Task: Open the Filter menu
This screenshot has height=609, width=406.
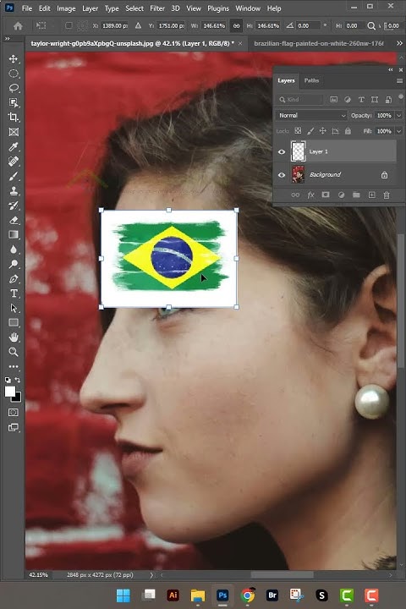Action: click(x=157, y=8)
